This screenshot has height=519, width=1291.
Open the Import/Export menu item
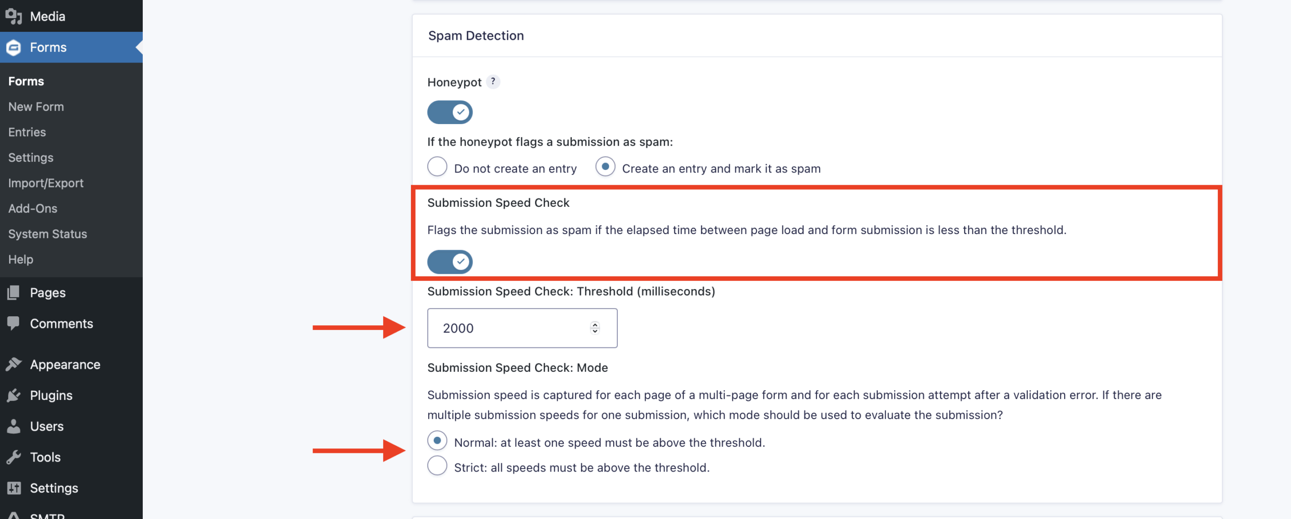46,183
